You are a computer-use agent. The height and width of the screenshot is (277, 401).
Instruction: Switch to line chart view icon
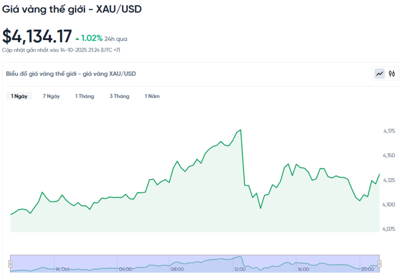(379, 74)
